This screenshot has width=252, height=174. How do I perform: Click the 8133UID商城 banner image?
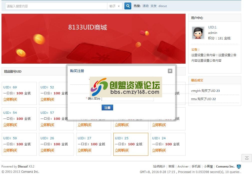pyautogui.click(x=94, y=38)
